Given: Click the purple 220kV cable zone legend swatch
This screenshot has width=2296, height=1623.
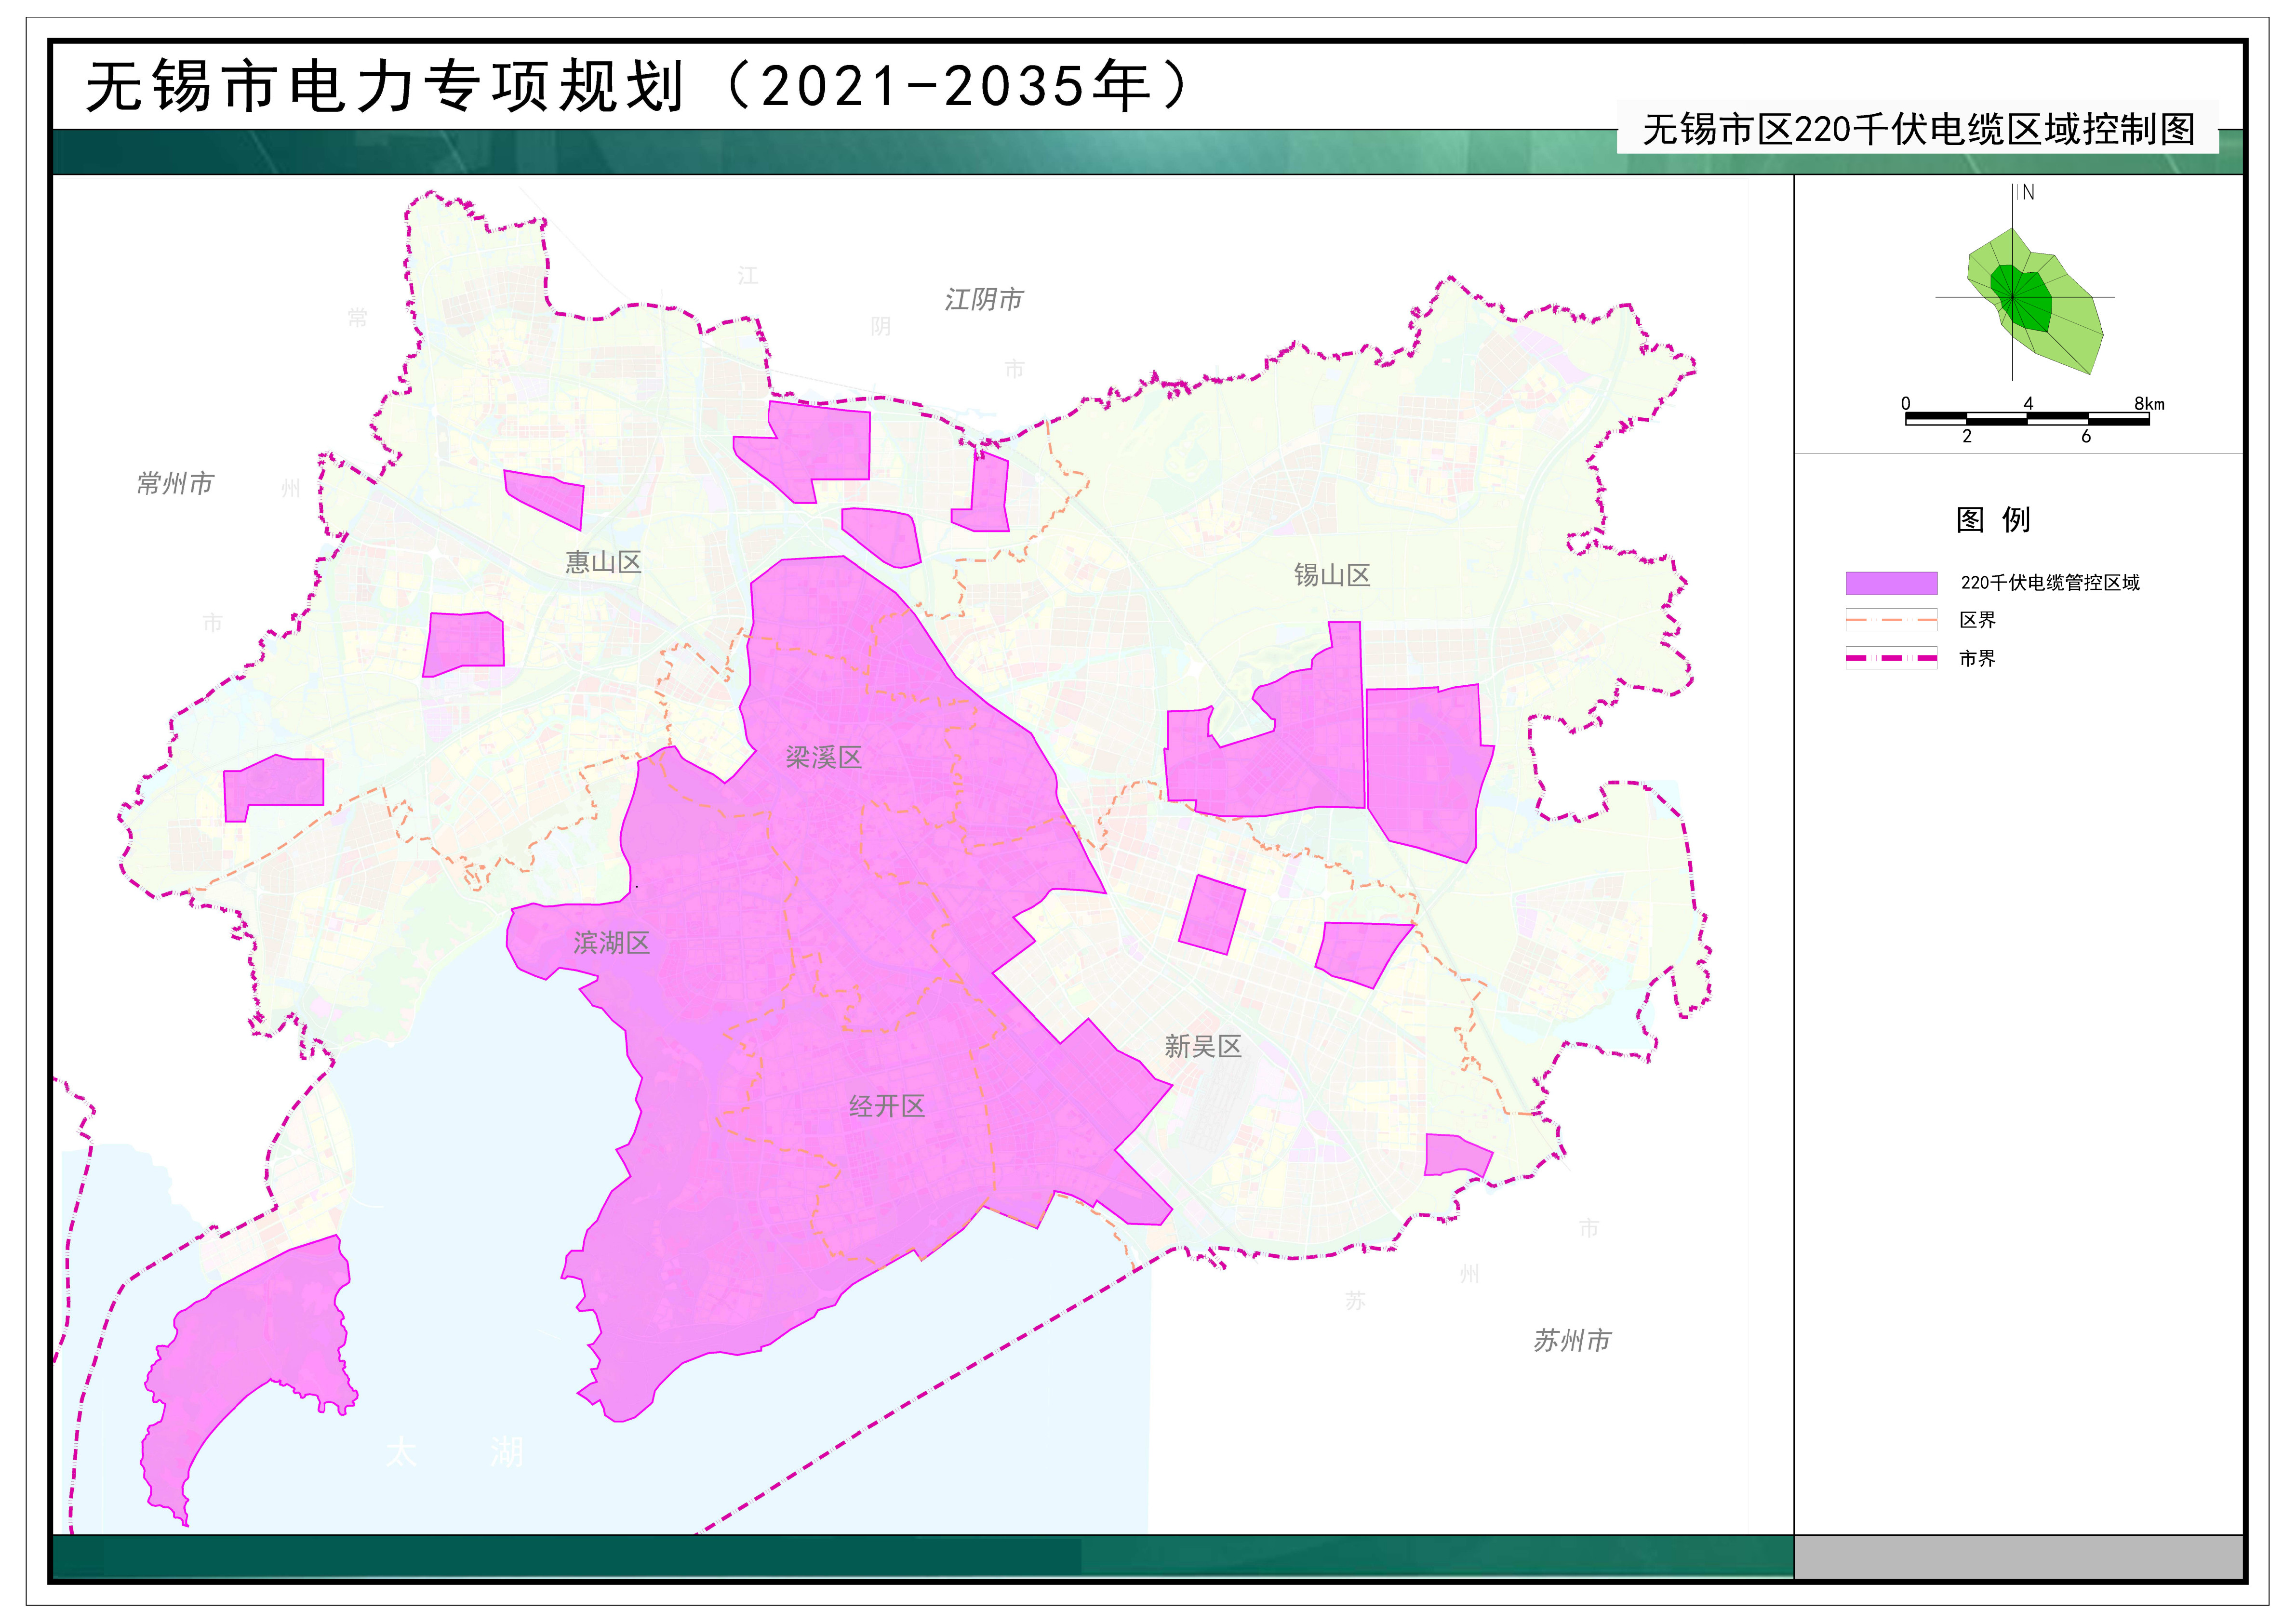Looking at the screenshot, I should 1891,583.
